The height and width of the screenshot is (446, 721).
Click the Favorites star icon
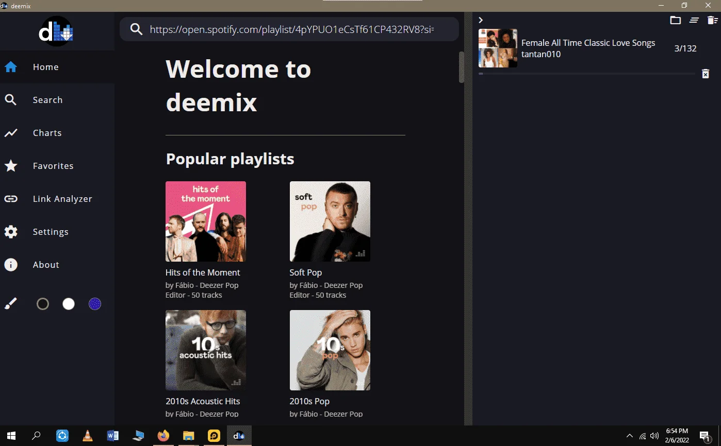click(x=11, y=166)
